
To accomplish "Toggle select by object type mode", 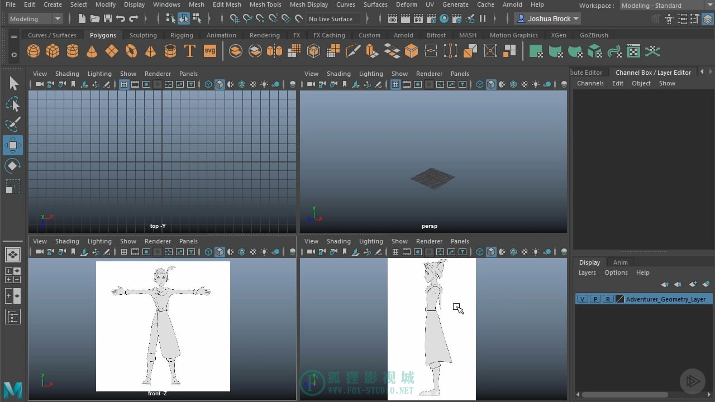I will tap(183, 18).
